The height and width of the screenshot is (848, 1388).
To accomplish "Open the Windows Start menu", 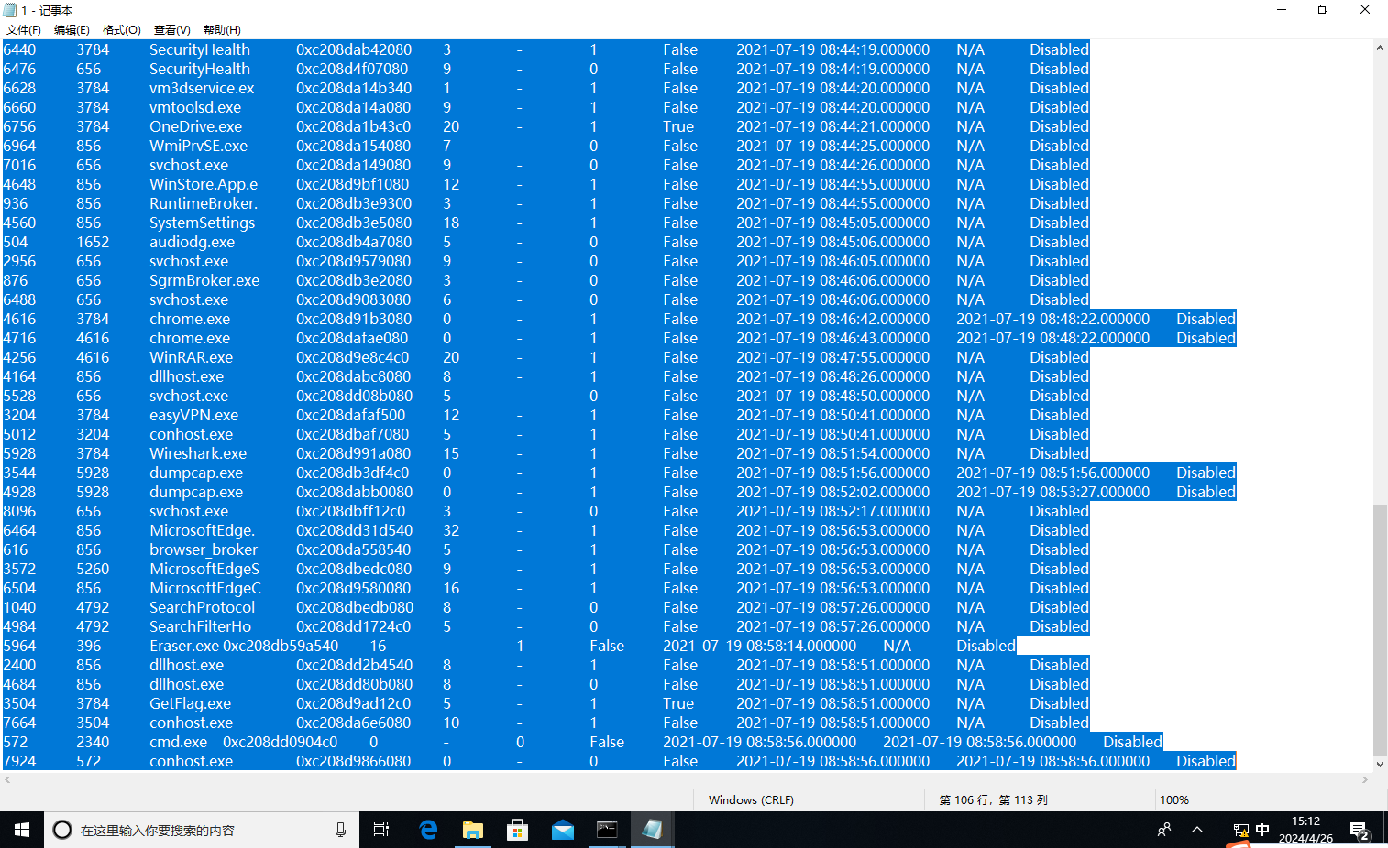I will tap(22, 830).
